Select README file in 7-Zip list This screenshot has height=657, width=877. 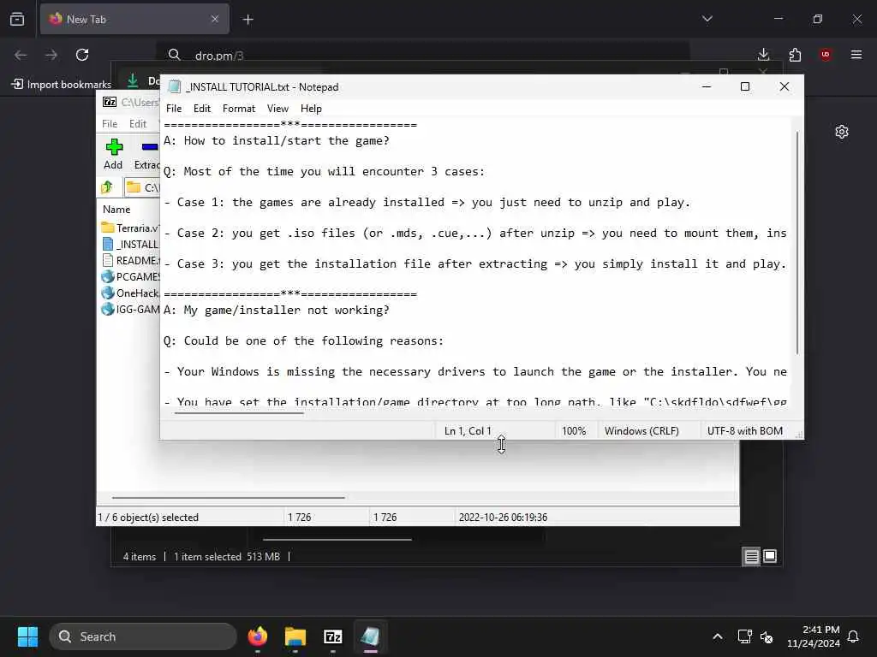[x=130, y=260]
